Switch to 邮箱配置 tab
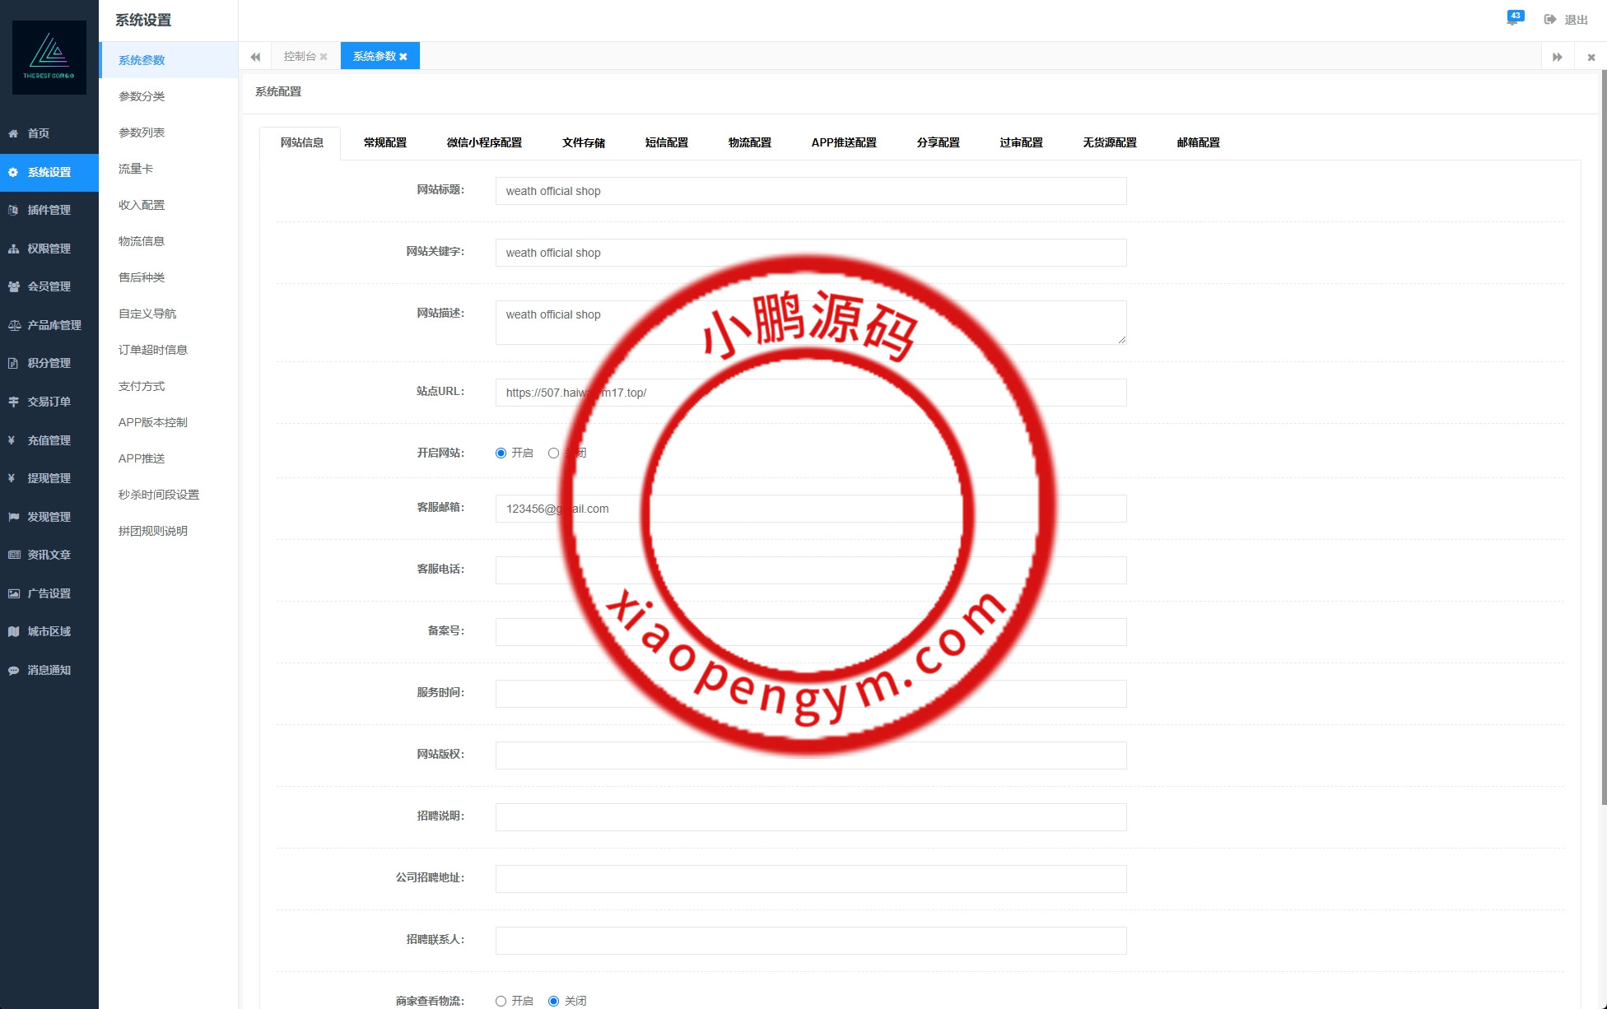1607x1009 pixels. (1198, 142)
